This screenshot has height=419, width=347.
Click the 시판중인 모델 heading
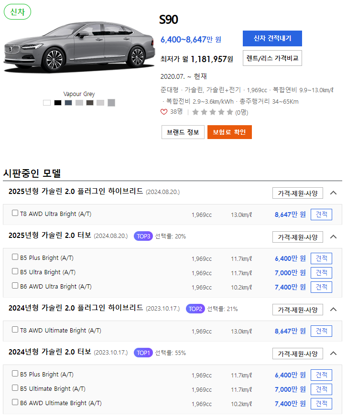32,173
